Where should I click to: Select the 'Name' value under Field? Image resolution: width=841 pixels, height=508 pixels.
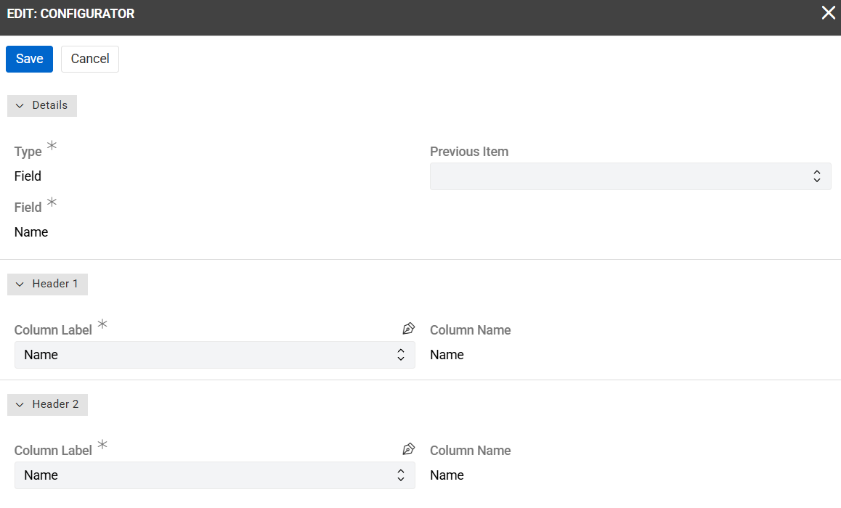tap(31, 232)
